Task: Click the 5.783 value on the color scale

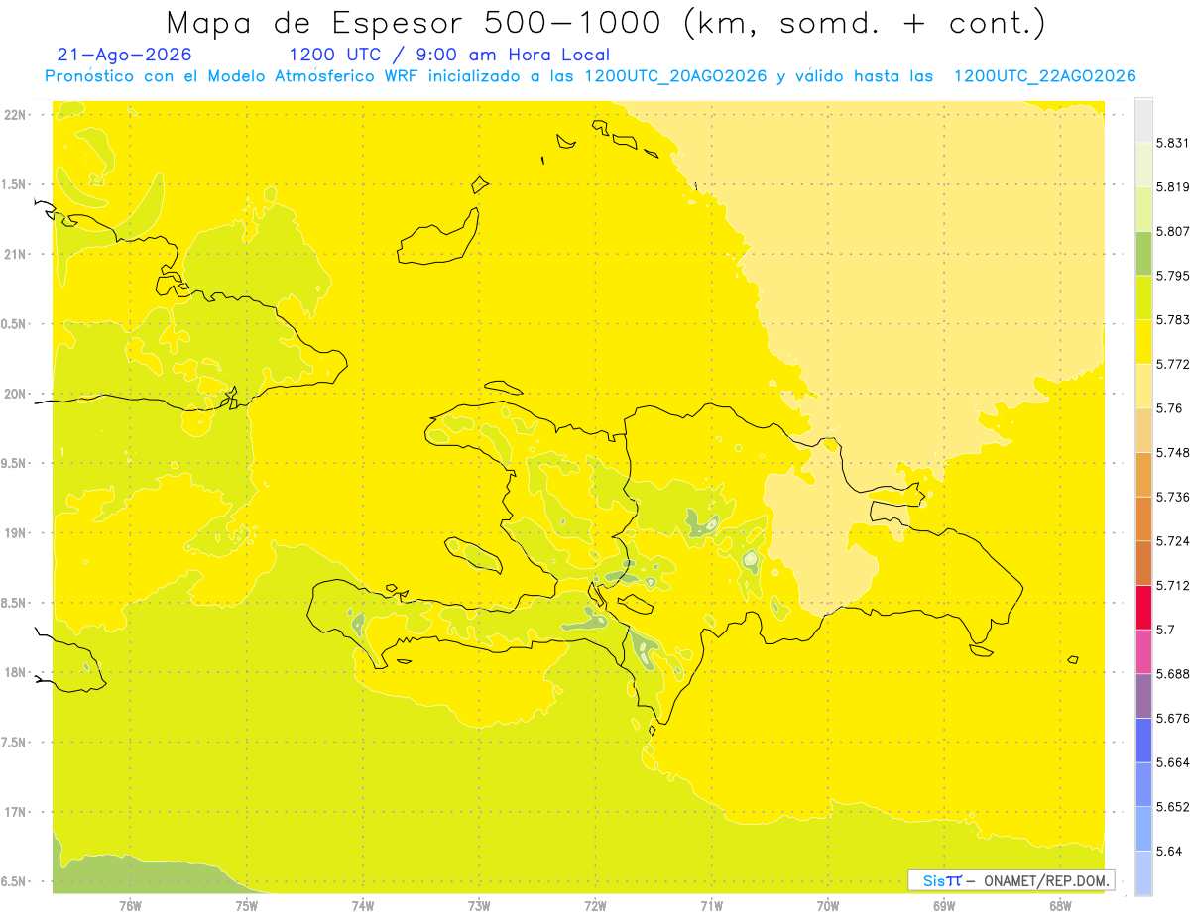Action: click(1172, 319)
